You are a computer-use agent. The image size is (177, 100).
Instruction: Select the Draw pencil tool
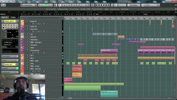(x=81, y=5)
